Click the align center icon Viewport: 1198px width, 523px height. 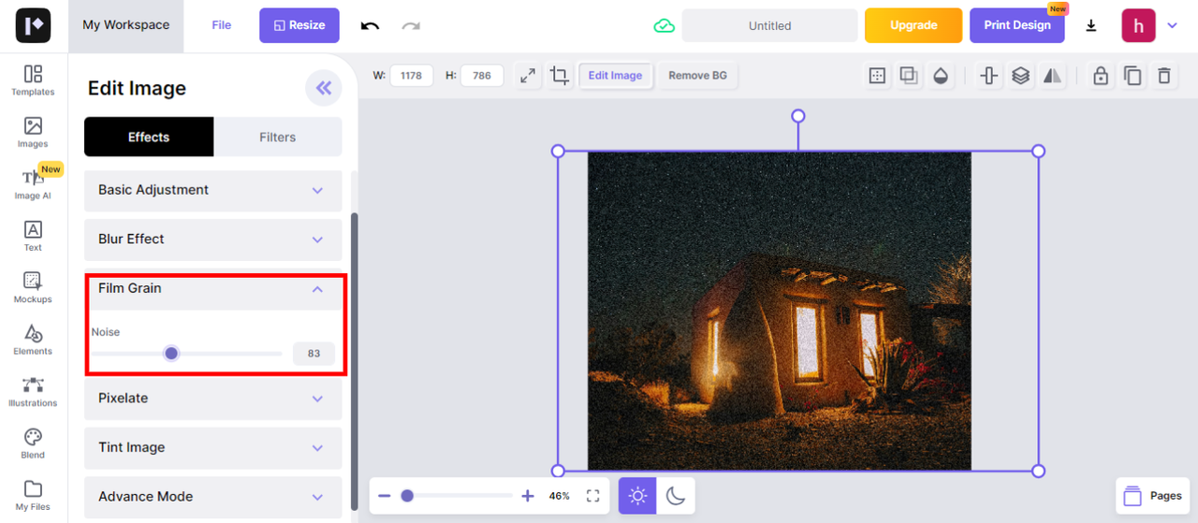(989, 76)
